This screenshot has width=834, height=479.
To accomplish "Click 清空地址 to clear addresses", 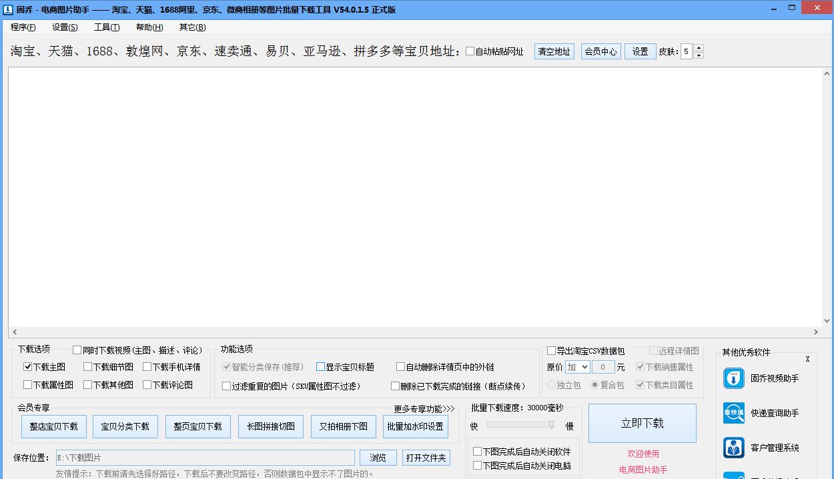I will [553, 51].
